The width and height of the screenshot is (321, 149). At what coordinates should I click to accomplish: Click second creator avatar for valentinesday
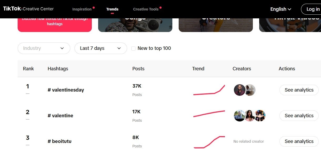point(250,90)
